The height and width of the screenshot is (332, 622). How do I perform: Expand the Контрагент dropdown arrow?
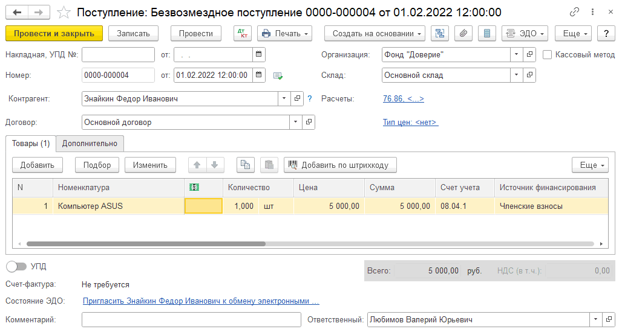(285, 98)
